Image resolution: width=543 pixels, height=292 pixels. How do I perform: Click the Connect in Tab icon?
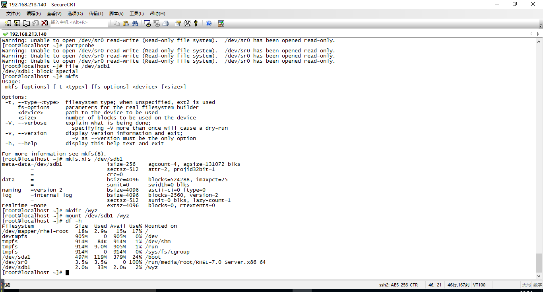click(x=26, y=23)
